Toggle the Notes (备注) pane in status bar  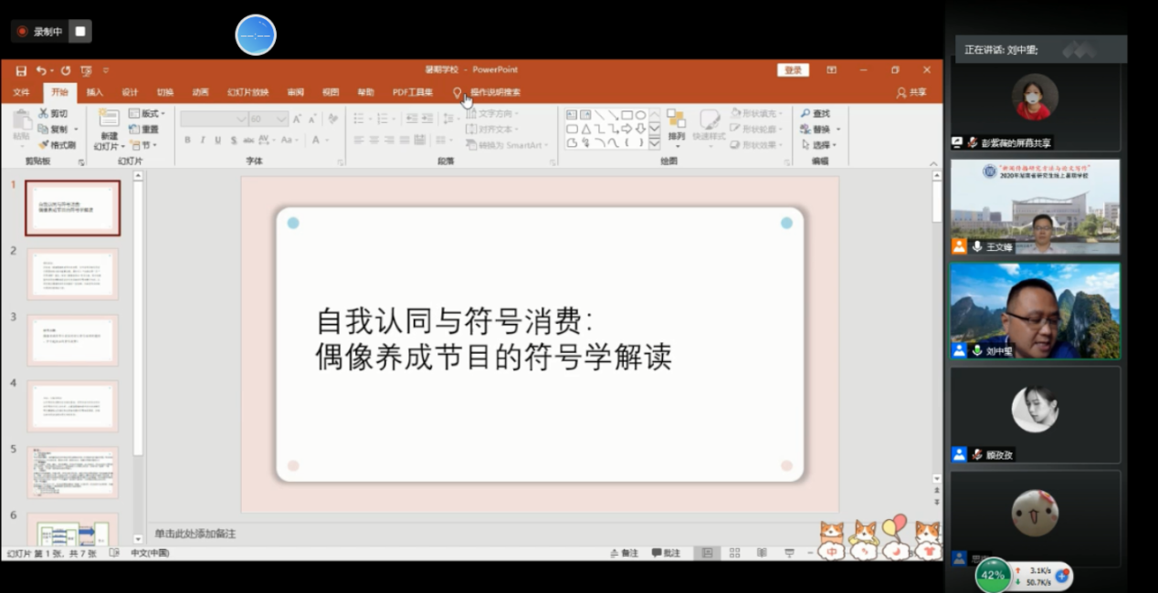point(625,553)
